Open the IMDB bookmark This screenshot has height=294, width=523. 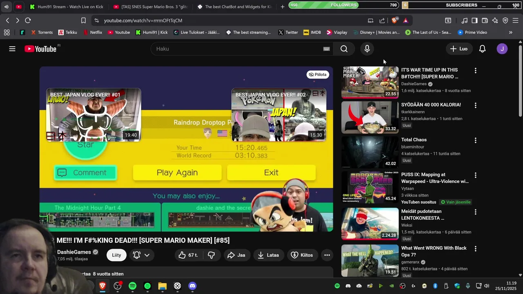(x=312, y=32)
